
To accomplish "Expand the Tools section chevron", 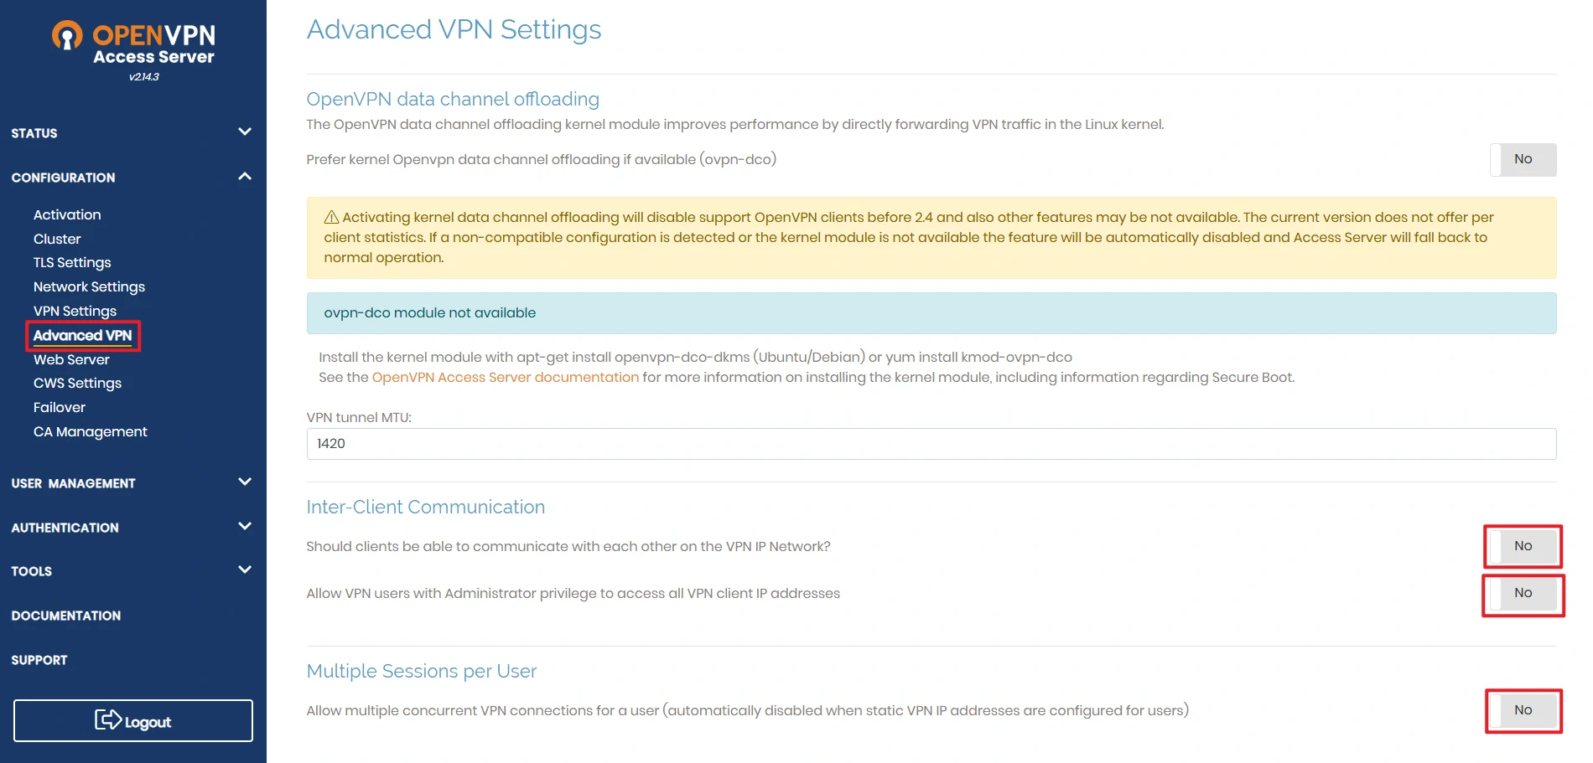I will [245, 570].
